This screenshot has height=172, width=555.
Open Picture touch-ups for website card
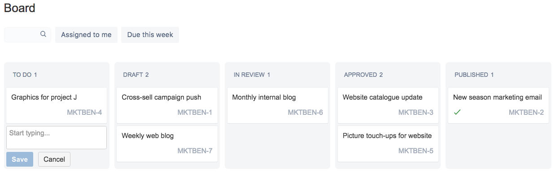point(388,143)
